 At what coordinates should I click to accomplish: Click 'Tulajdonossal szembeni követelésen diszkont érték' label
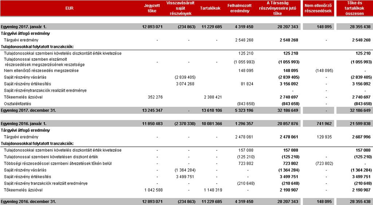click(x=51, y=157)
